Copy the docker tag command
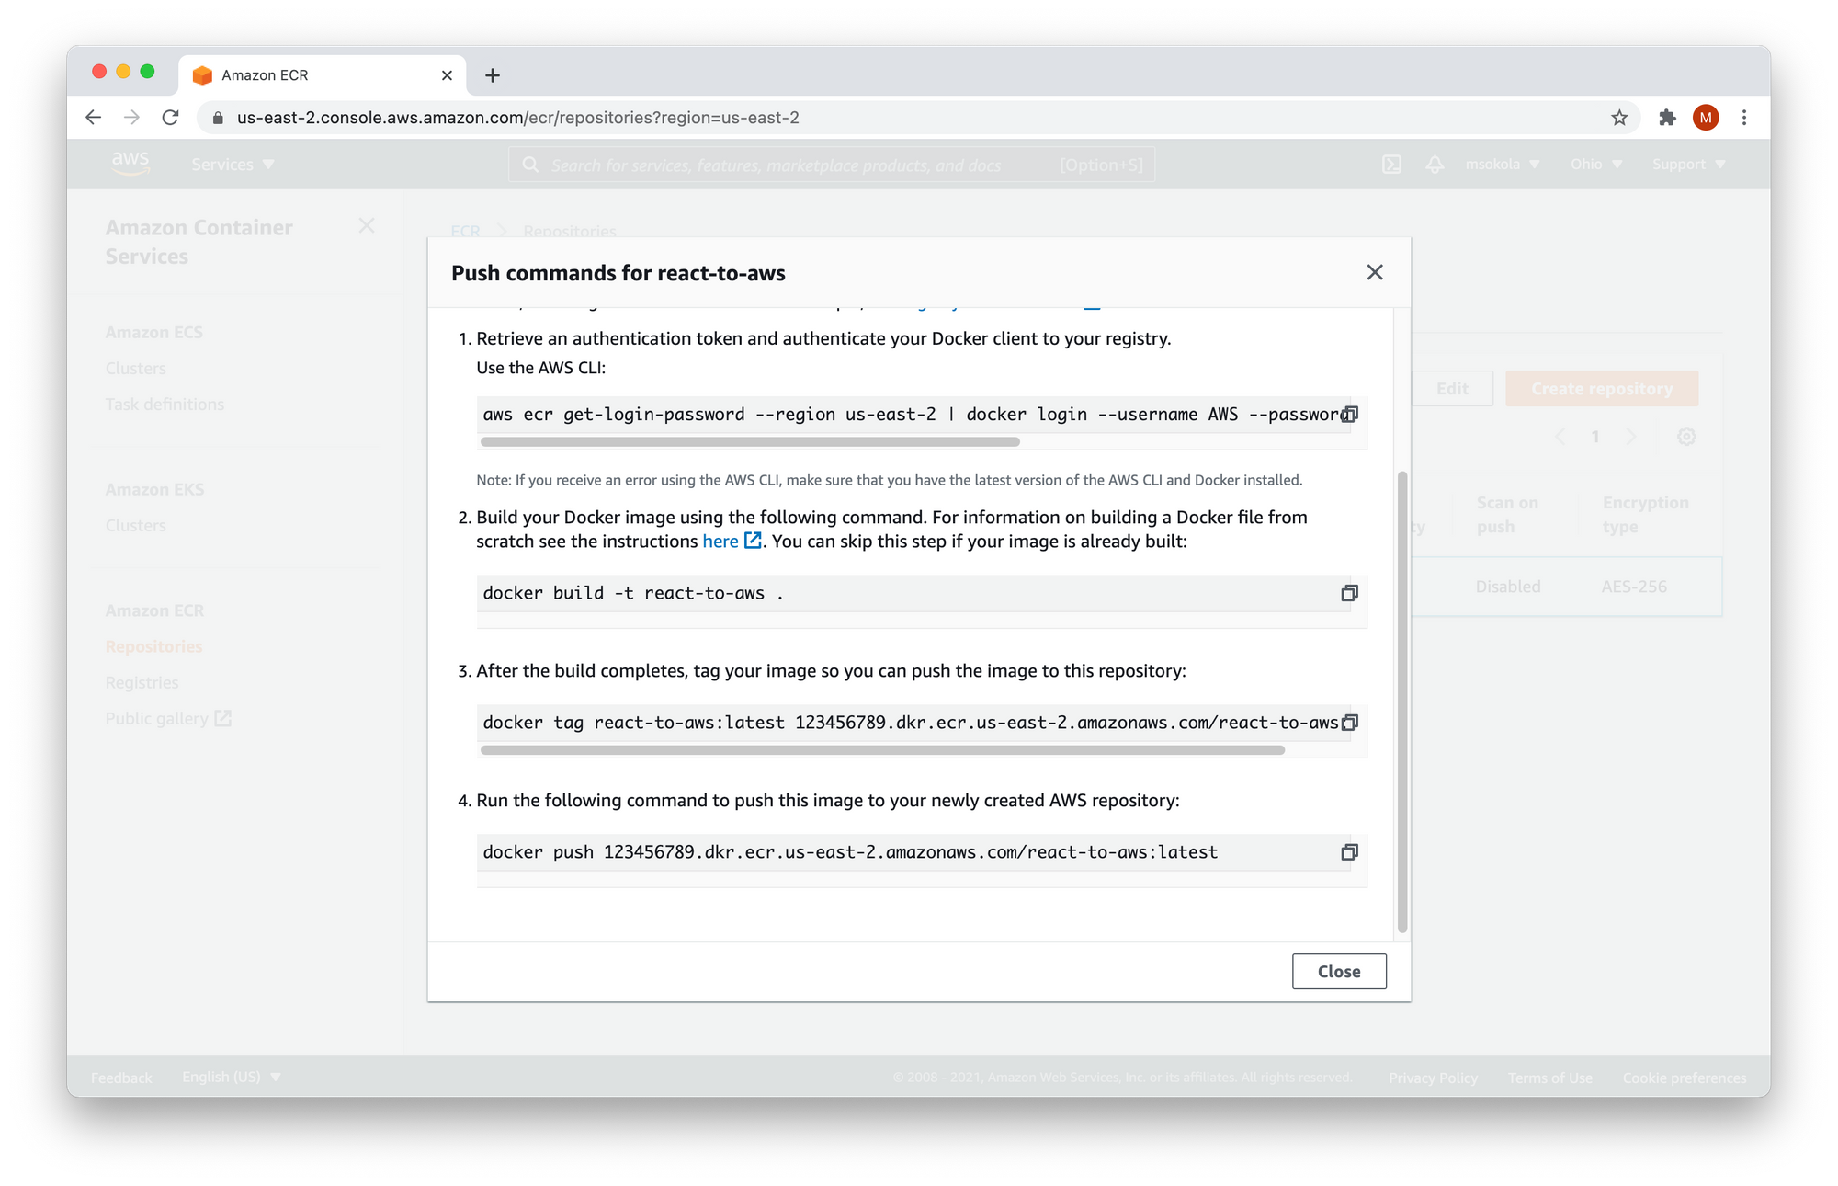The image size is (1838, 1186). (x=1349, y=723)
